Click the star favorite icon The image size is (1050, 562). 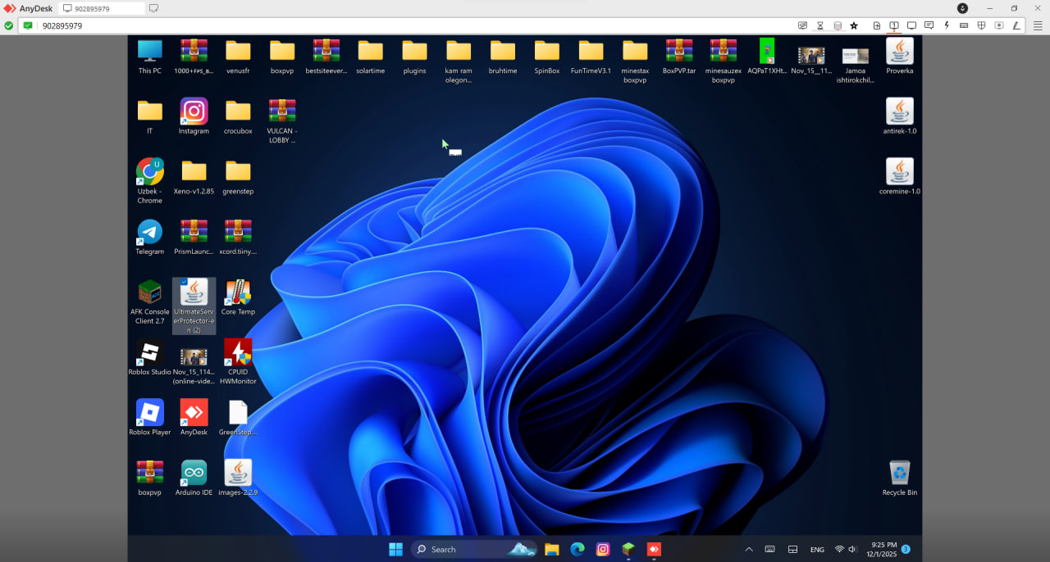[x=854, y=25]
